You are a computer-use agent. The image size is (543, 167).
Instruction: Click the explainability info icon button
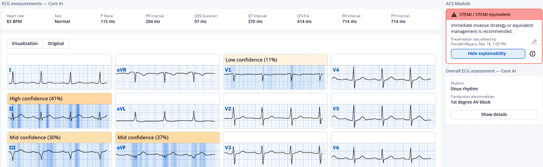tap(532, 54)
